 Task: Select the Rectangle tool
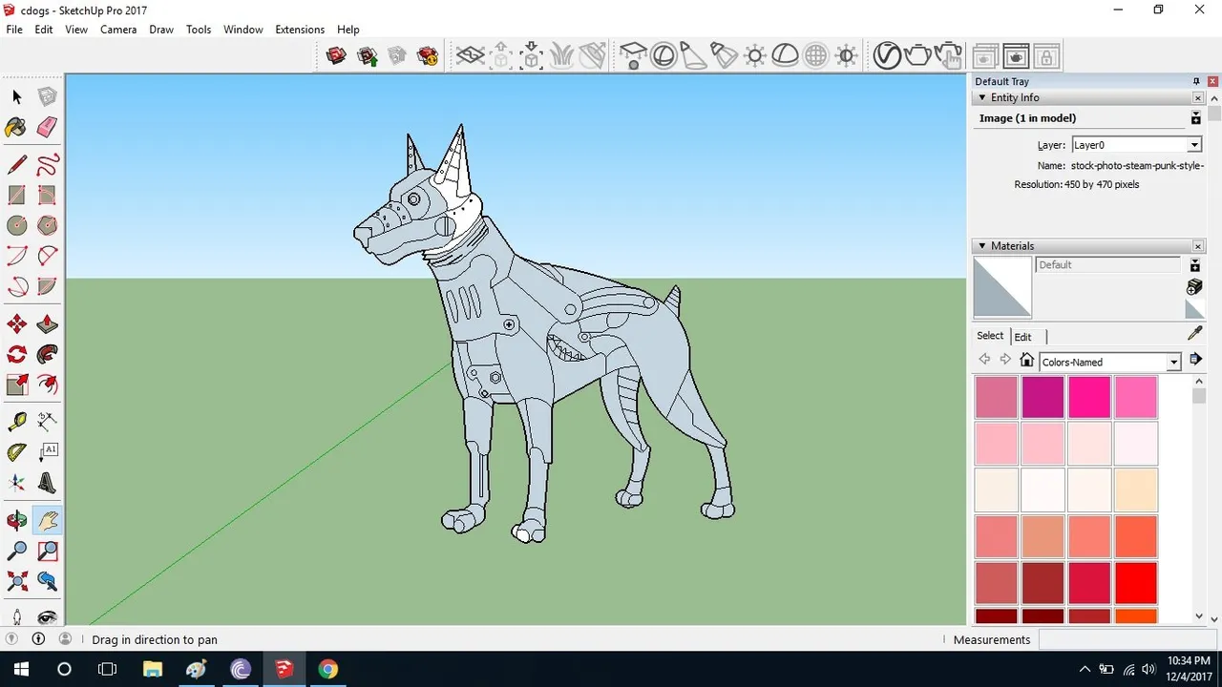click(x=16, y=196)
